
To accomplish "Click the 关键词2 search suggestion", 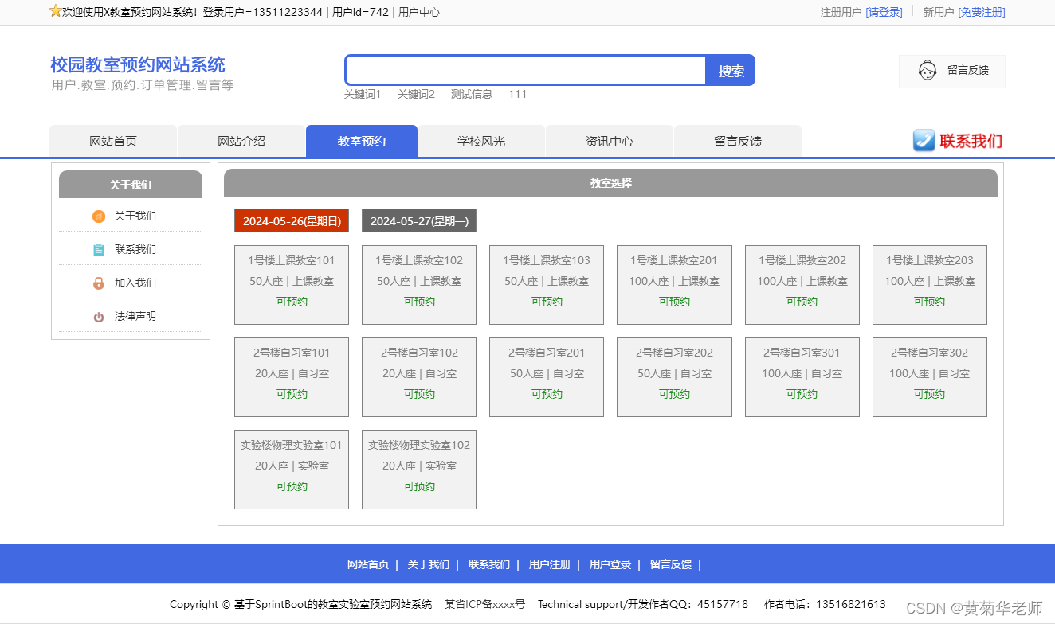I will (416, 94).
